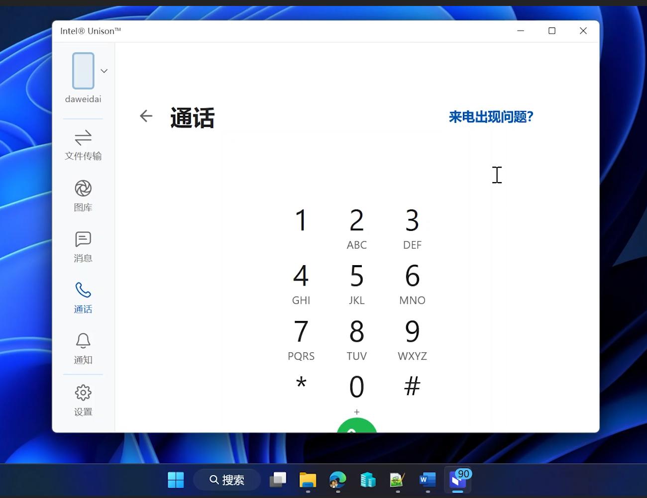This screenshot has width=647, height=498.
Task: Open the picture editor app on the taskbar
Action: pyautogui.click(x=398, y=480)
